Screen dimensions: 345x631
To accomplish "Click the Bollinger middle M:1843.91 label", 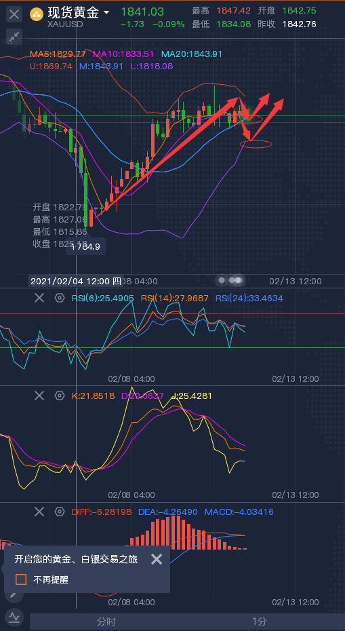I will point(101,66).
